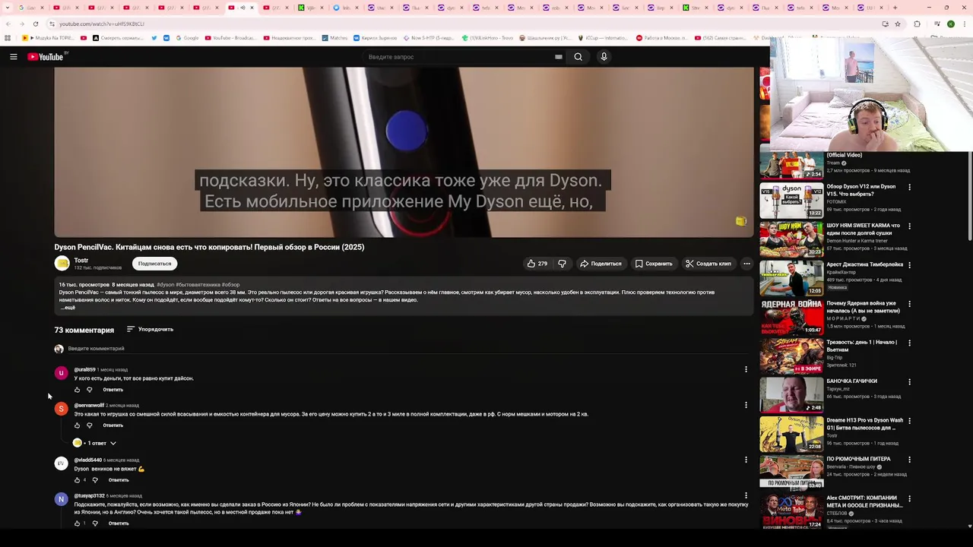Open Alex СМОТРИТ: КОМПАНИИ МЕТА video title
Screen dimensions: 973x547
tap(864, 501)
